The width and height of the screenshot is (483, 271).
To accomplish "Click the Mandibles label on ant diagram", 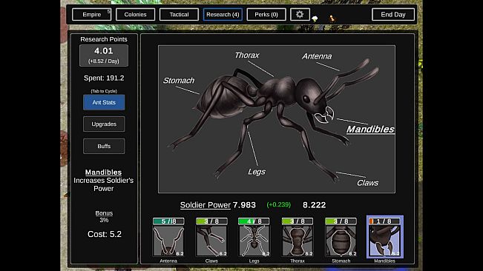I will [370, 130].
